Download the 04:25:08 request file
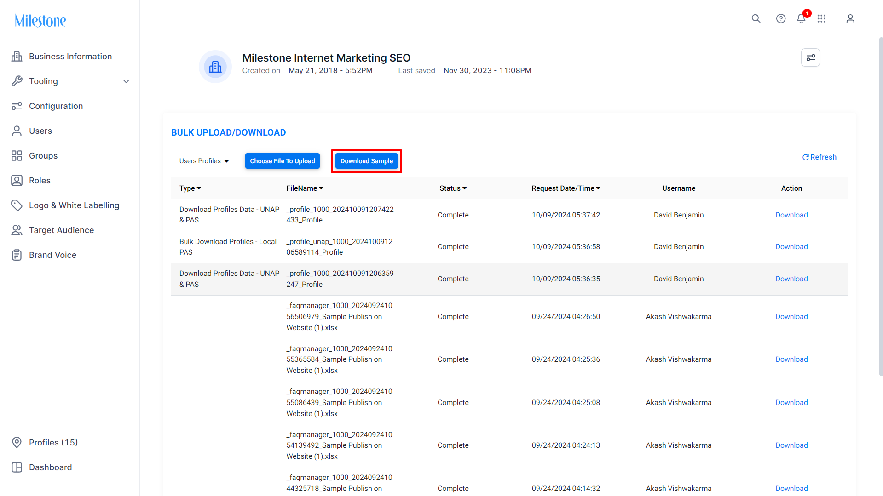The width and height of the screenshot is (883, 496). pyautogui.click(x=791, y=403)
